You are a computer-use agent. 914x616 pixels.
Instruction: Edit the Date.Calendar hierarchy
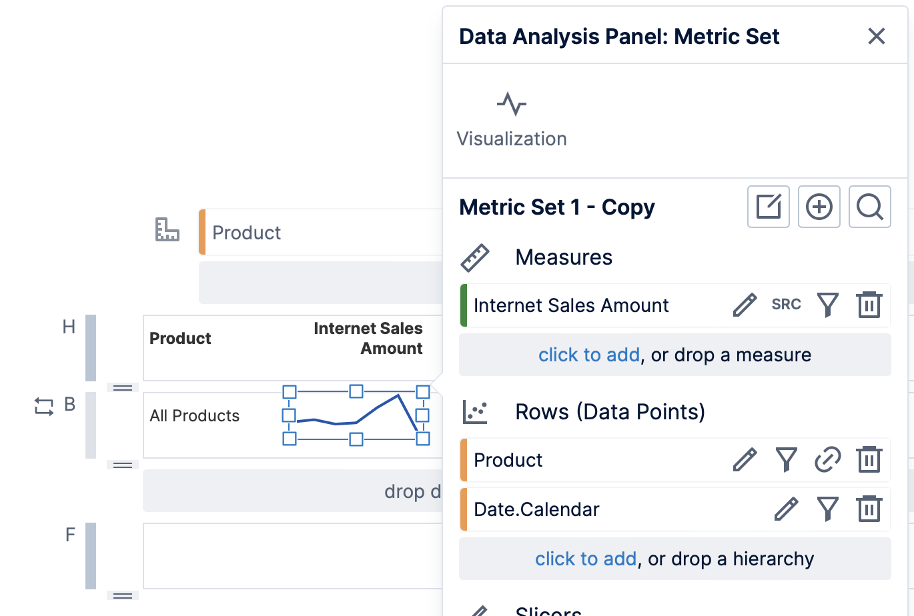[x=786, y=509]
